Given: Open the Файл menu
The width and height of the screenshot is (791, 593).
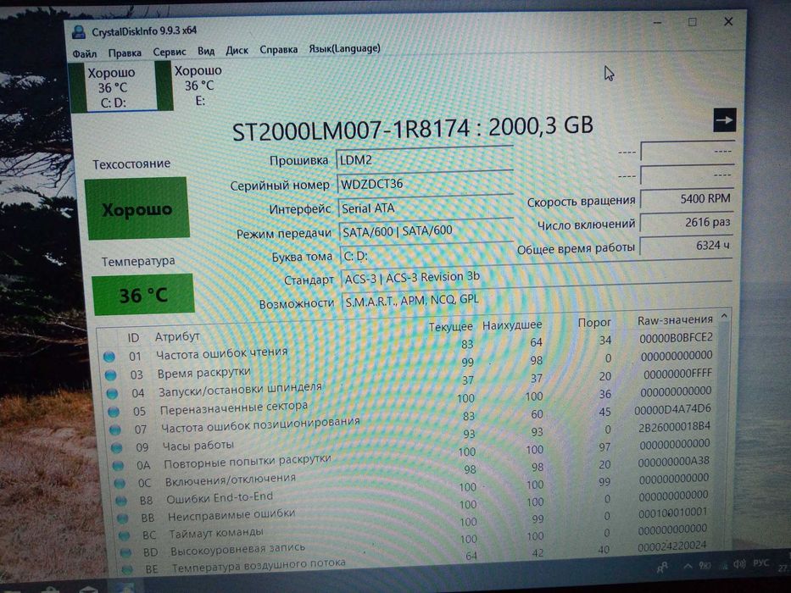Looking at the screenshot, I should pos(84,53).
